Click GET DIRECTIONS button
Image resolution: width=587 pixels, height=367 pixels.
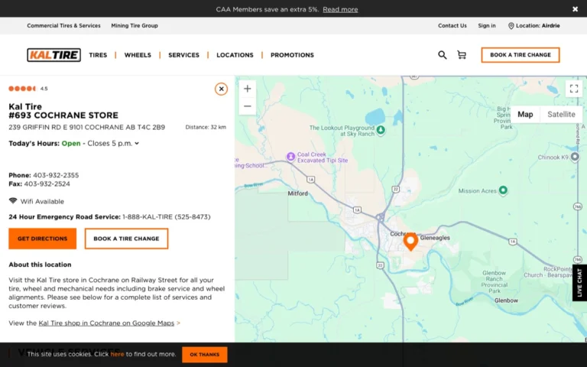point(42,239)
